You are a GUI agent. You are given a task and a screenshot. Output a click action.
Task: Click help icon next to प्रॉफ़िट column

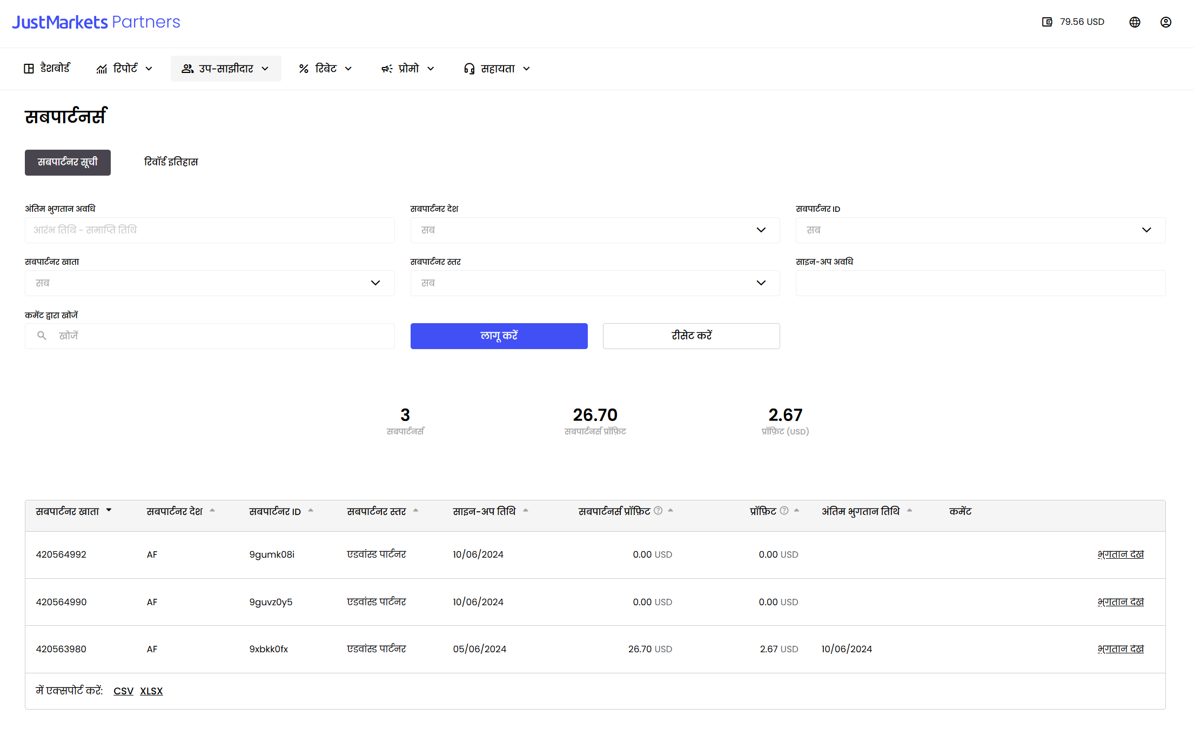click(x=784, y=511)
